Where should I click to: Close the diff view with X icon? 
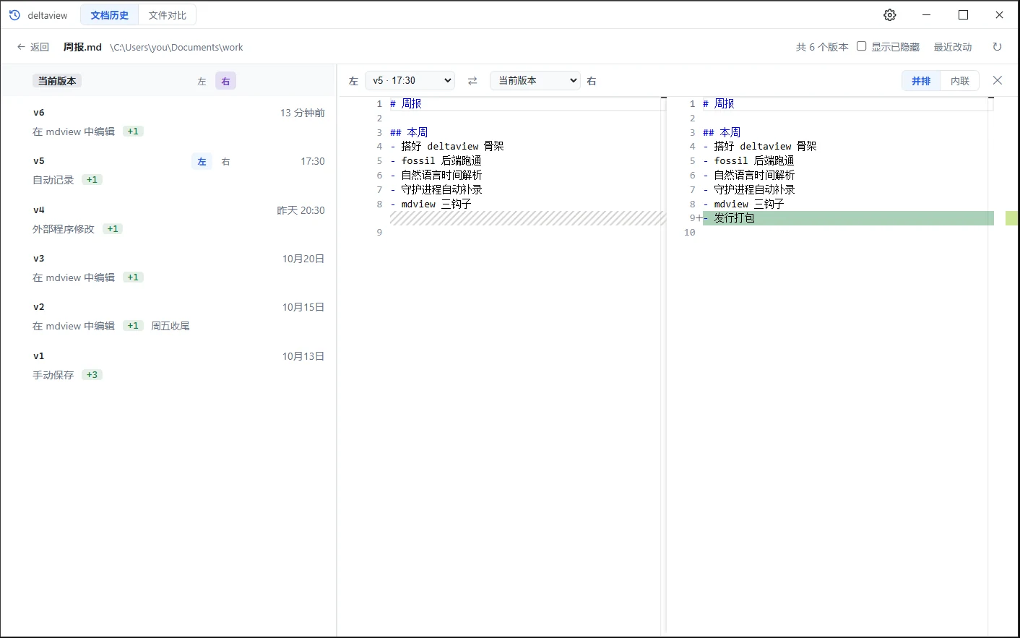click(x=998, y=80)
